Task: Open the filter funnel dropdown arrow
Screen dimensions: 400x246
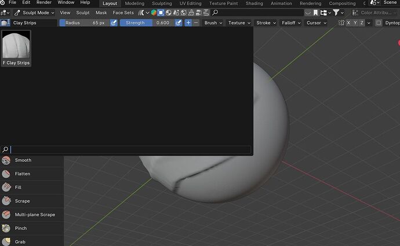Action: [x=342, y=13]
